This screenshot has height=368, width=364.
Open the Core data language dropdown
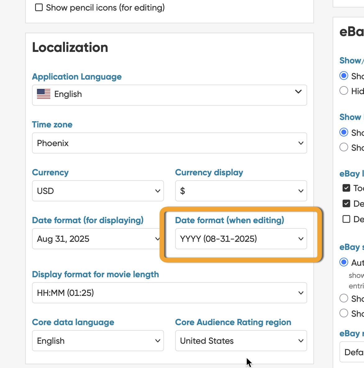coord(98,341)
